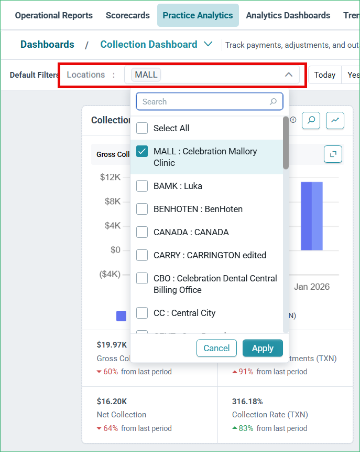The width and height of the screenshot is (360, 452).
Task: Check CBO : Celebration Dental Central Billing Office
Action: 142,278
